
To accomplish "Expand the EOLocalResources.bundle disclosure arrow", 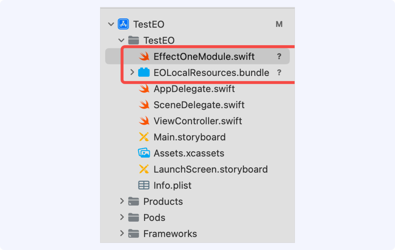I will click(132, 72).
